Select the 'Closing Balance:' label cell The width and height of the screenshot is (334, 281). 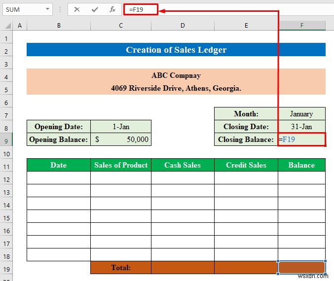tap(246, 140)
